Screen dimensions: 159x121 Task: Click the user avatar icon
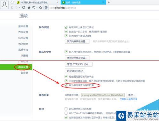coord(4,5)
